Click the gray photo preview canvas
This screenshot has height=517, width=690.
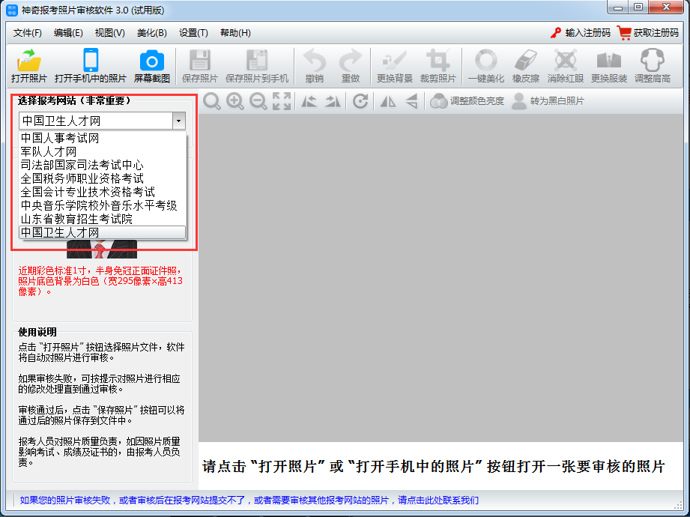point(441,278)
